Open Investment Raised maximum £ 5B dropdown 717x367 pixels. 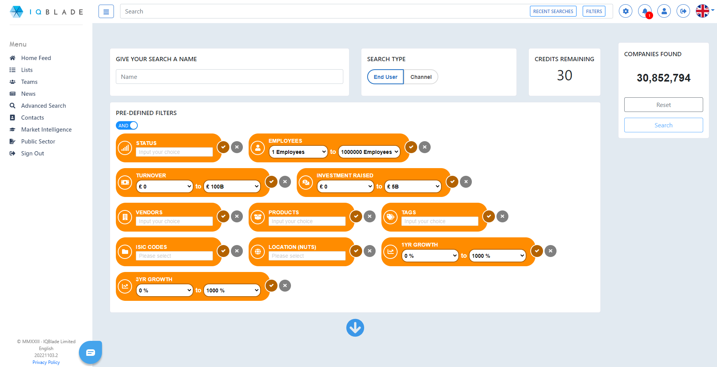pyautogui.click(x=413, y=187)
